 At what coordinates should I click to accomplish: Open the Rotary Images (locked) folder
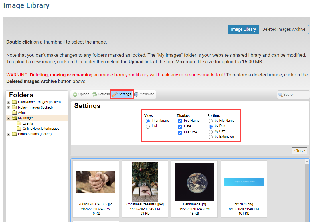click(35, 107)
